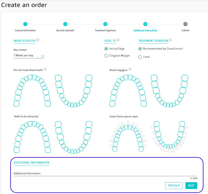Choose the Gingival Margin option
Viewport: 208px width, 194px height.
click(106, 56)
